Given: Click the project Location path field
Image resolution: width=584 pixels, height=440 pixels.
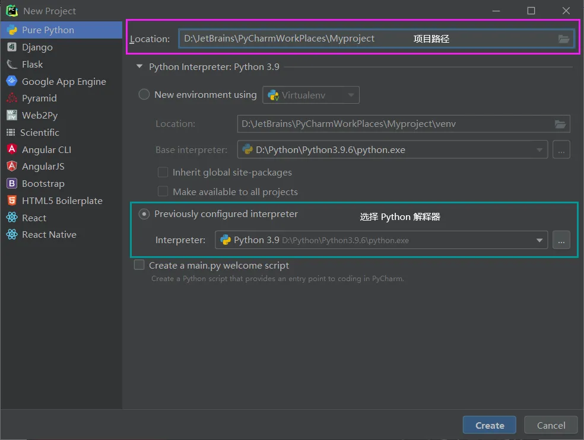Looking at the screenshot, I should pyautogui.click(x=376, y=39).
